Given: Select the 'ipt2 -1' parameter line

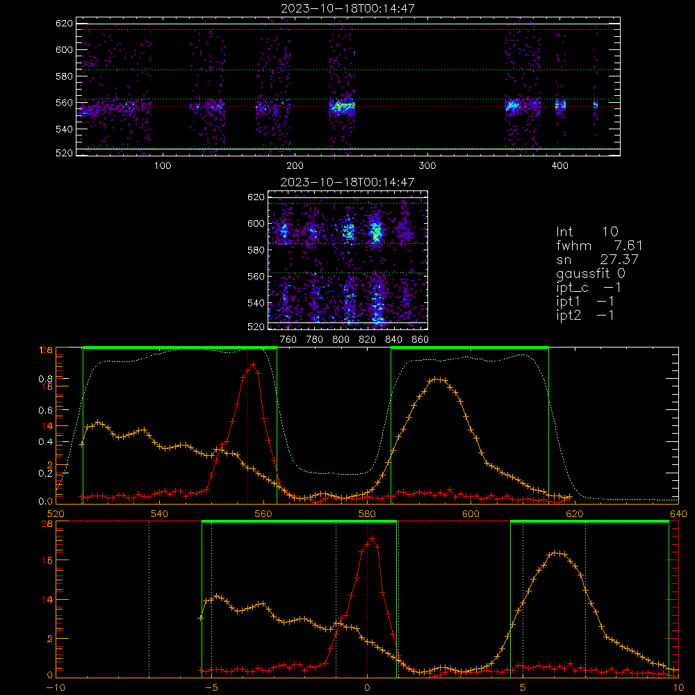Looking at the screenshot, I should 585,315.
